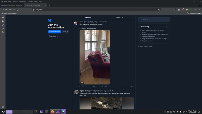
Task: Open bookmarks star in the sidebar
Action: click(3, 28)
